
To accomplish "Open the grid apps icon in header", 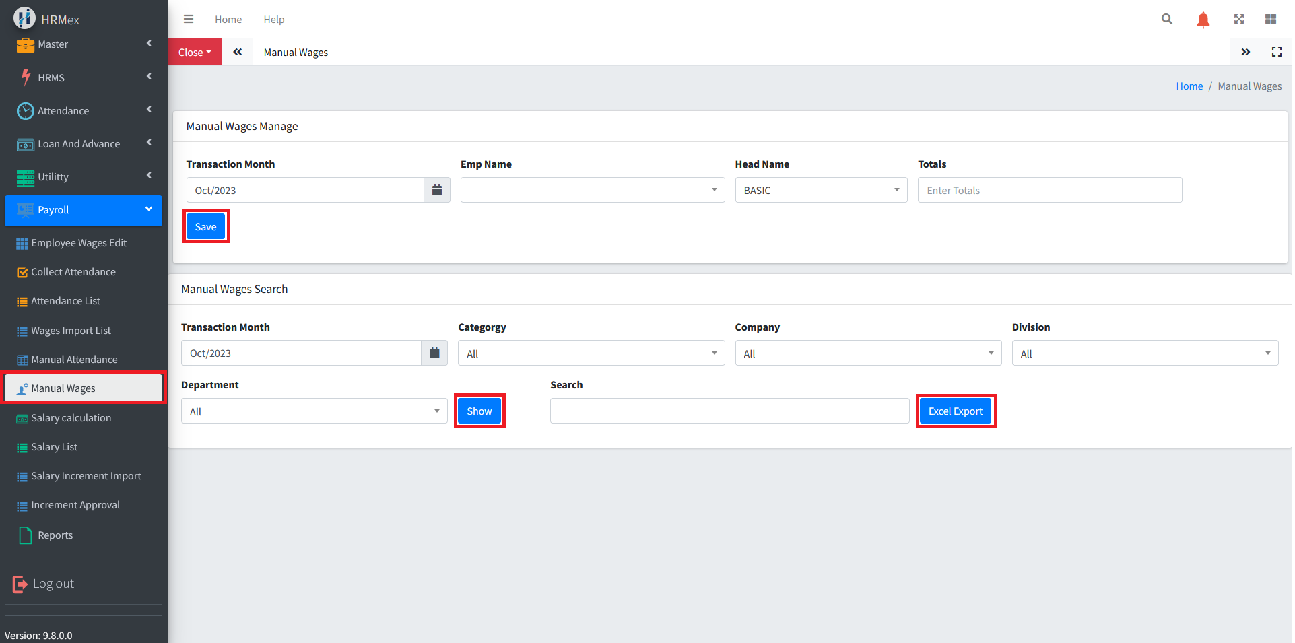I will (x=1271, y=20).
